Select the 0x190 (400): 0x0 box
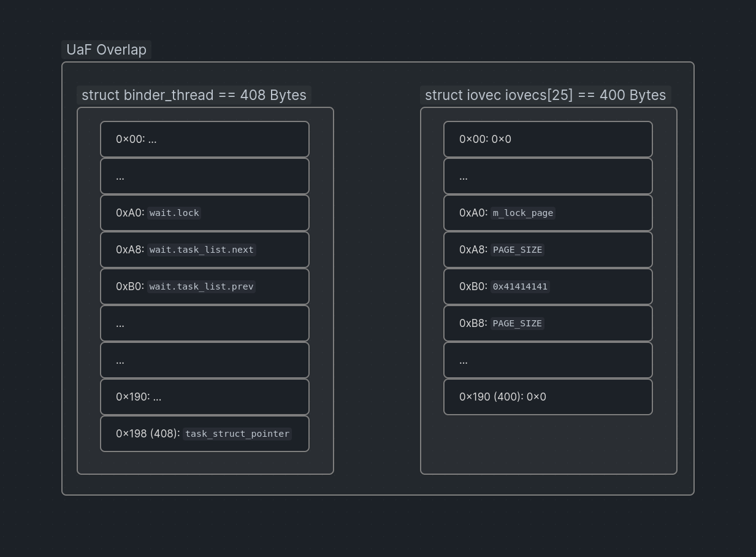The image size is (756, 557). (x=548, y=397)
